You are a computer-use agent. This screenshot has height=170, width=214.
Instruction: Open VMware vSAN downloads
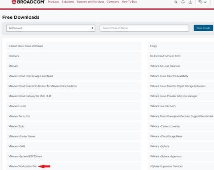[74, 146]
